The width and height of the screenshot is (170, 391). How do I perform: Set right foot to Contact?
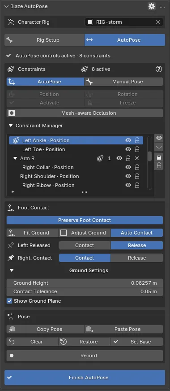click(x=85, y=258)
